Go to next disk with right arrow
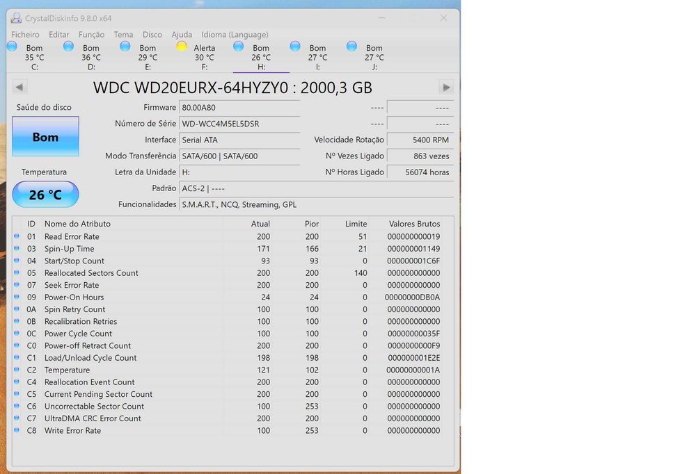The width and height of the screenshot is (696, 474). pyautogui.click(x=446, y=87)
